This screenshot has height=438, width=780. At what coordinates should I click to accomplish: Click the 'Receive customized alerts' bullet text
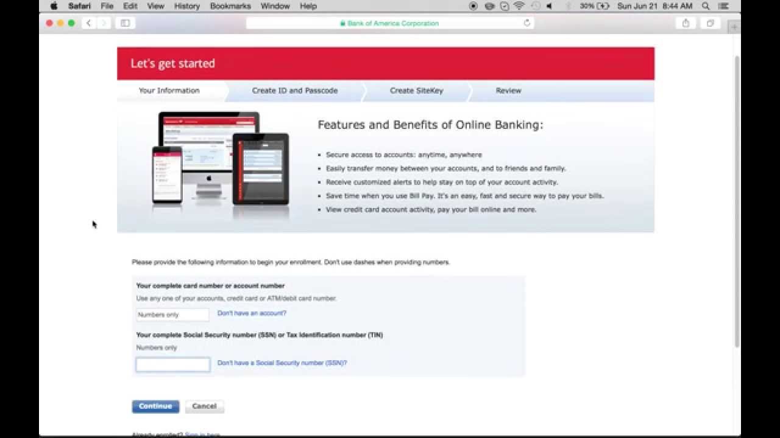point(442,182)
